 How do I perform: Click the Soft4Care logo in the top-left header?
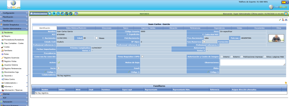[x=14, y=5]
